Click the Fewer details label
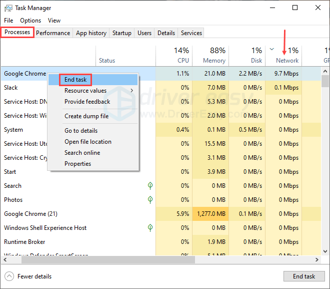Viewport: 330px width, 289px height. pyautogui.click(x=34, y=276)
